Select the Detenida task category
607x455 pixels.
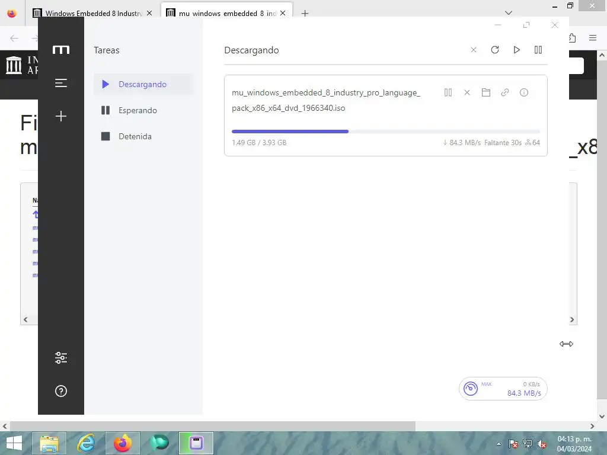143,136
